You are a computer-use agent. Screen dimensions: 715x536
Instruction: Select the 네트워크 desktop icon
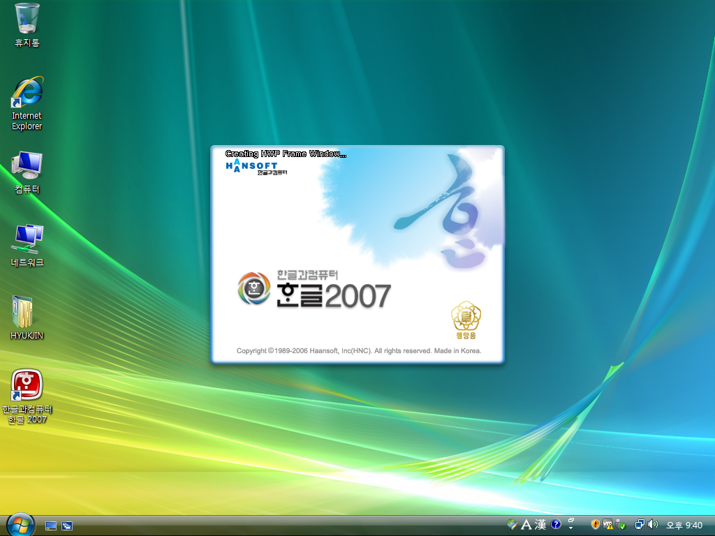coord(27,246)
